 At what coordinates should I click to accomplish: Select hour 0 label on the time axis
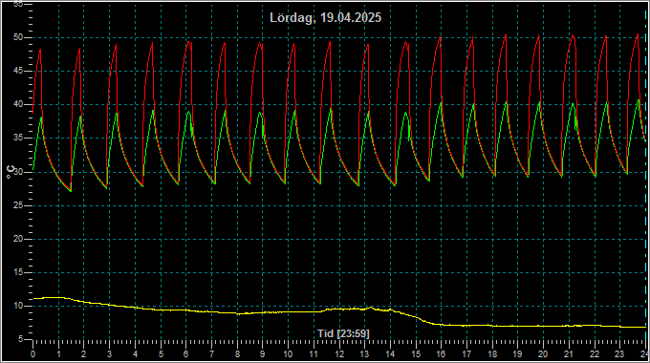[x=33, y=354]
